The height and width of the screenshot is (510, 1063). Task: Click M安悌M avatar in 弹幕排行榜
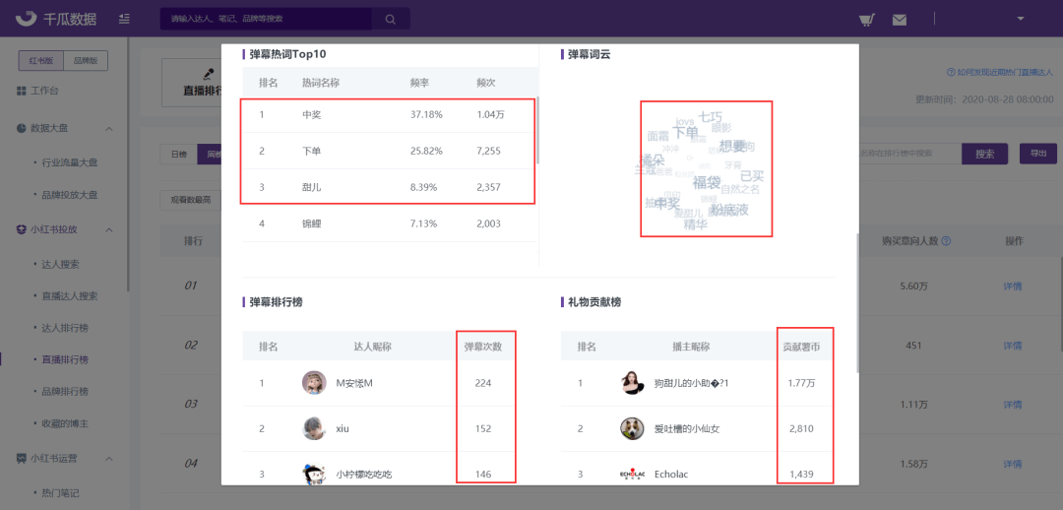click(x=314, y=383)
